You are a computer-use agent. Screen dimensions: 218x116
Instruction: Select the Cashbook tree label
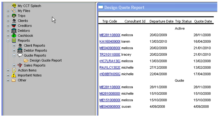pyautogui.click(x=25, y=35)
